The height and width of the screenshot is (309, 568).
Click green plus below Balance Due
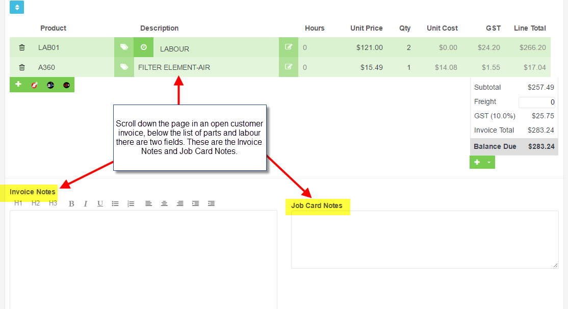click(477, 162)
